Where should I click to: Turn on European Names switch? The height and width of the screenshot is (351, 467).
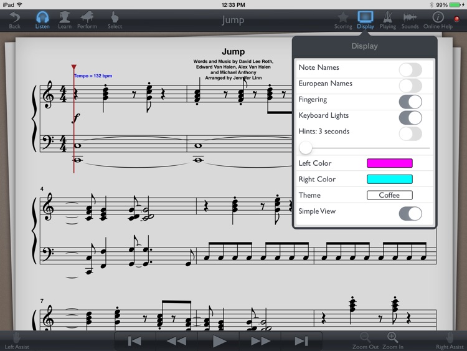coord(410,86)
